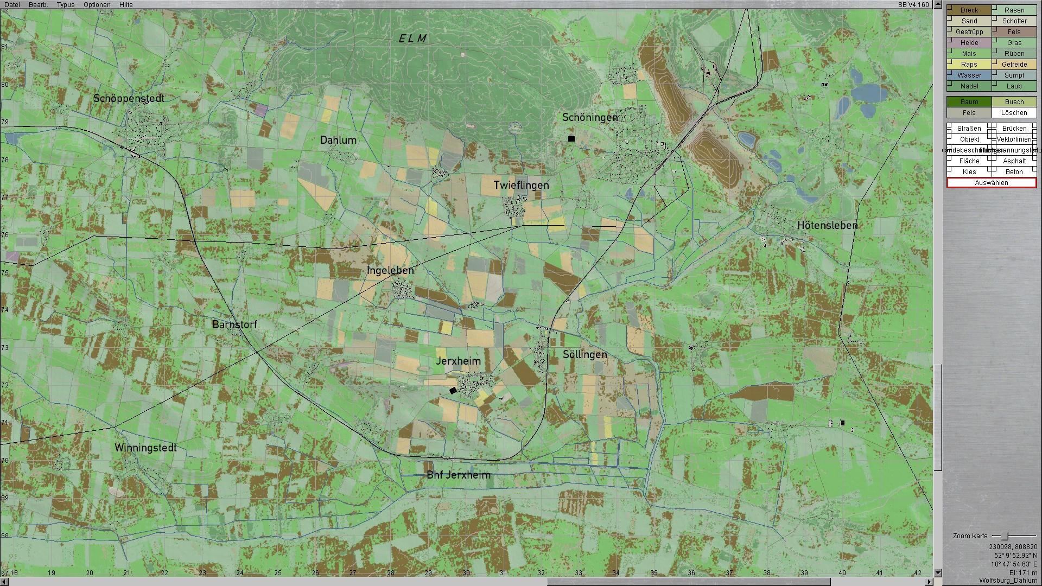Click the vertical scrollbar down arrow

(x=938, y=573)
